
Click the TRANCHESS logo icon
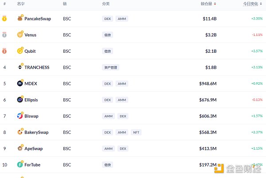point(20,67)
